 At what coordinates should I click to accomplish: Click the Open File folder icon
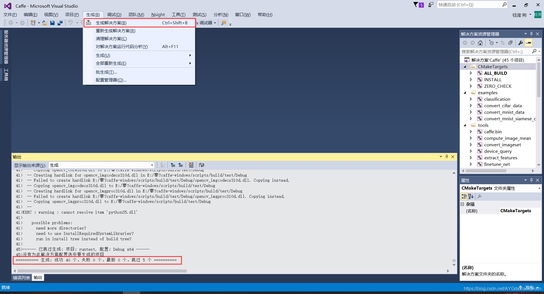pyautogui.click(x=45, y=23)
